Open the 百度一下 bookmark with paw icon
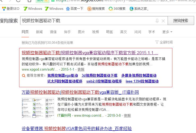This screenshot has height=133, width=196. point(75,9)
